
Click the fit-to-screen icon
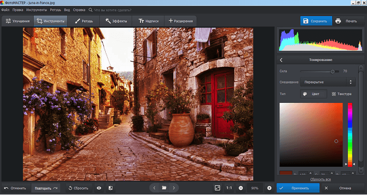click(217, 188)
